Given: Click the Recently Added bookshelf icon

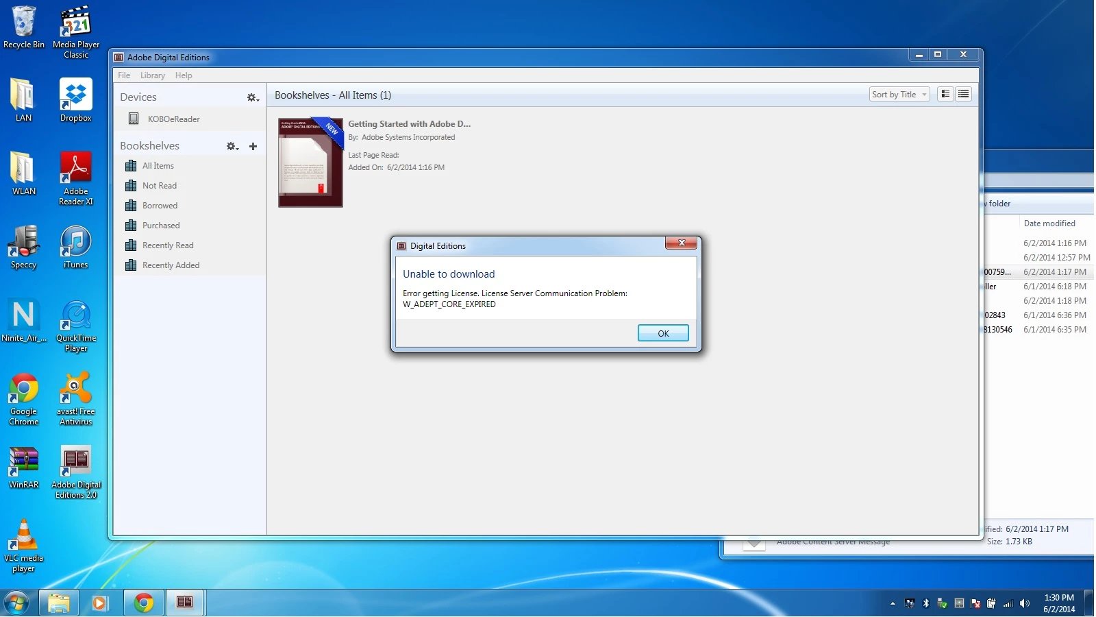Looking at the screenshot, I should (131, 265).
